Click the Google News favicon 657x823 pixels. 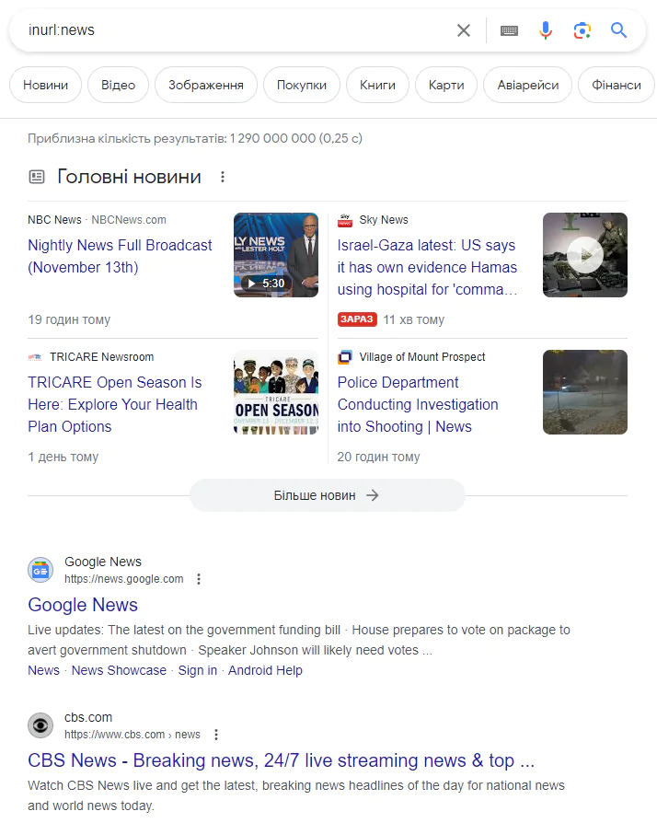[x=40, y=570]
